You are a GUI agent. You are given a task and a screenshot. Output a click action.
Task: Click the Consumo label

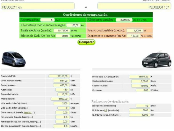97,90
